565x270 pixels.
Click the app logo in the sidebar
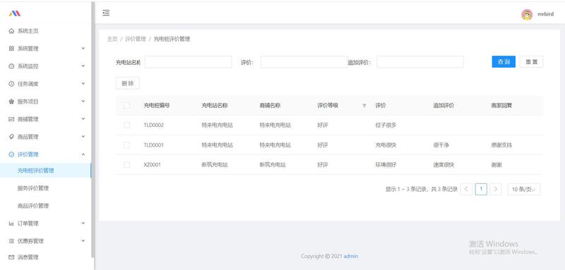15,13
